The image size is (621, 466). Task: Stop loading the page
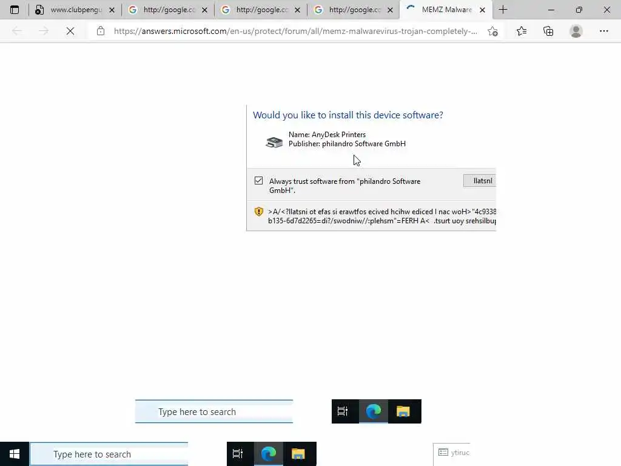(70, 31)
